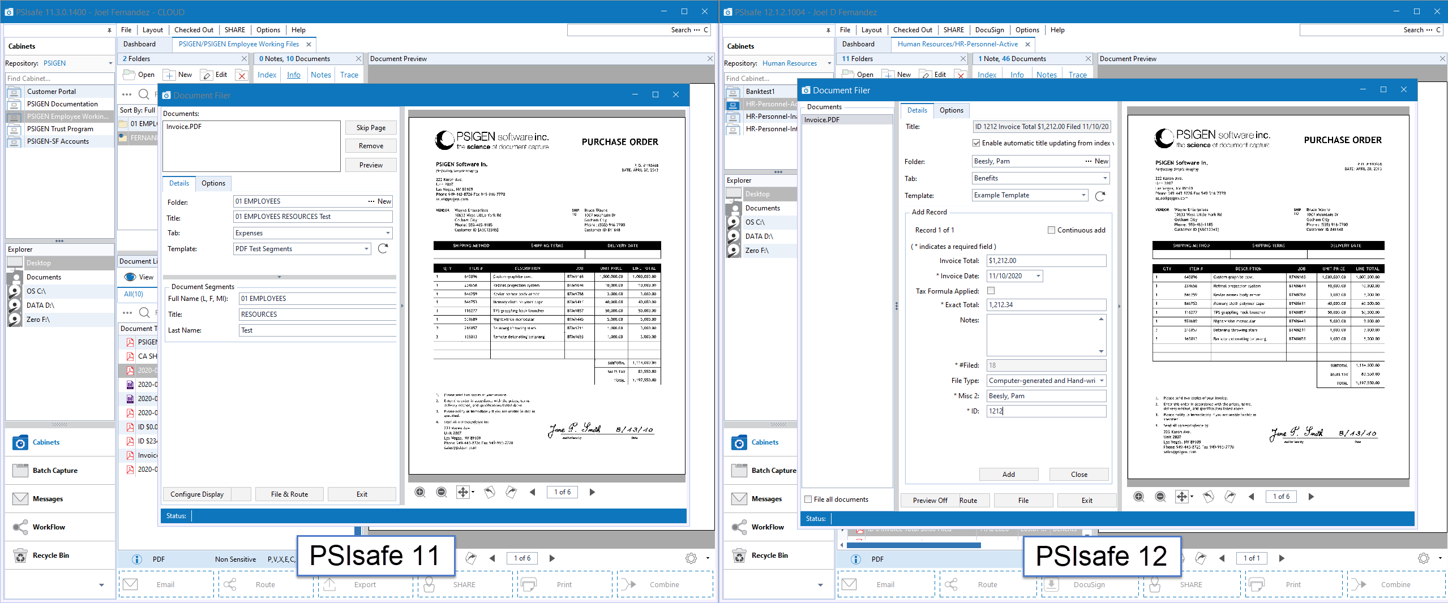Viewport: 1448px width, 603px height.
Task: Click zoom out in PSIsafe 12 filer preview
Action: (x=1160, y=497)
